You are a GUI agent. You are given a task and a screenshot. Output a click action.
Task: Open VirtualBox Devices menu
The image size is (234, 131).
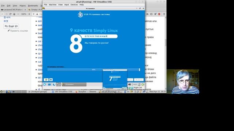coord(74,5)
